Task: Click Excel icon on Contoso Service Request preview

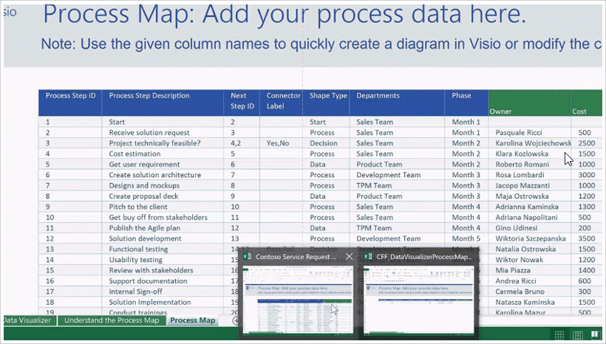Action: tap(248, 257)
